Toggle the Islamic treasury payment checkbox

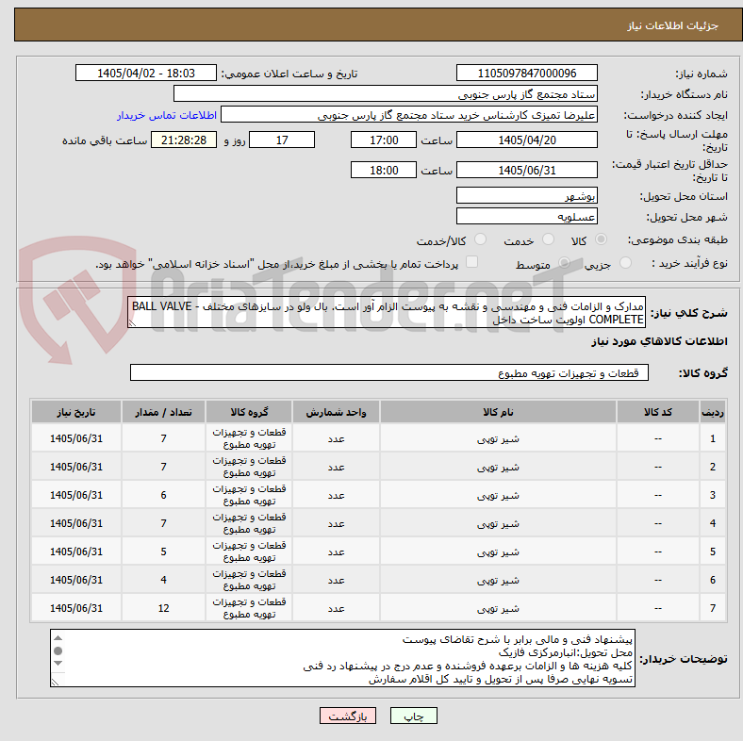(472, 262)
